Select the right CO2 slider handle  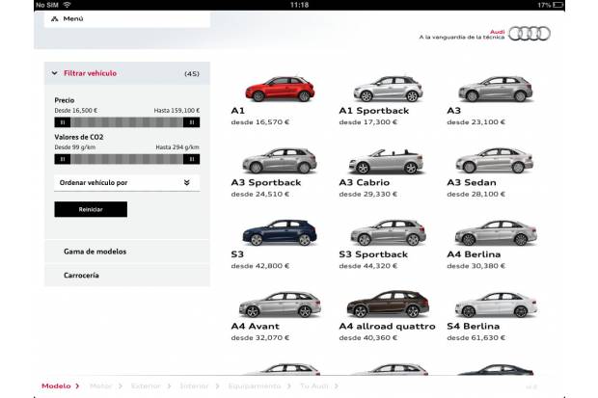click(x=191, y=159)
